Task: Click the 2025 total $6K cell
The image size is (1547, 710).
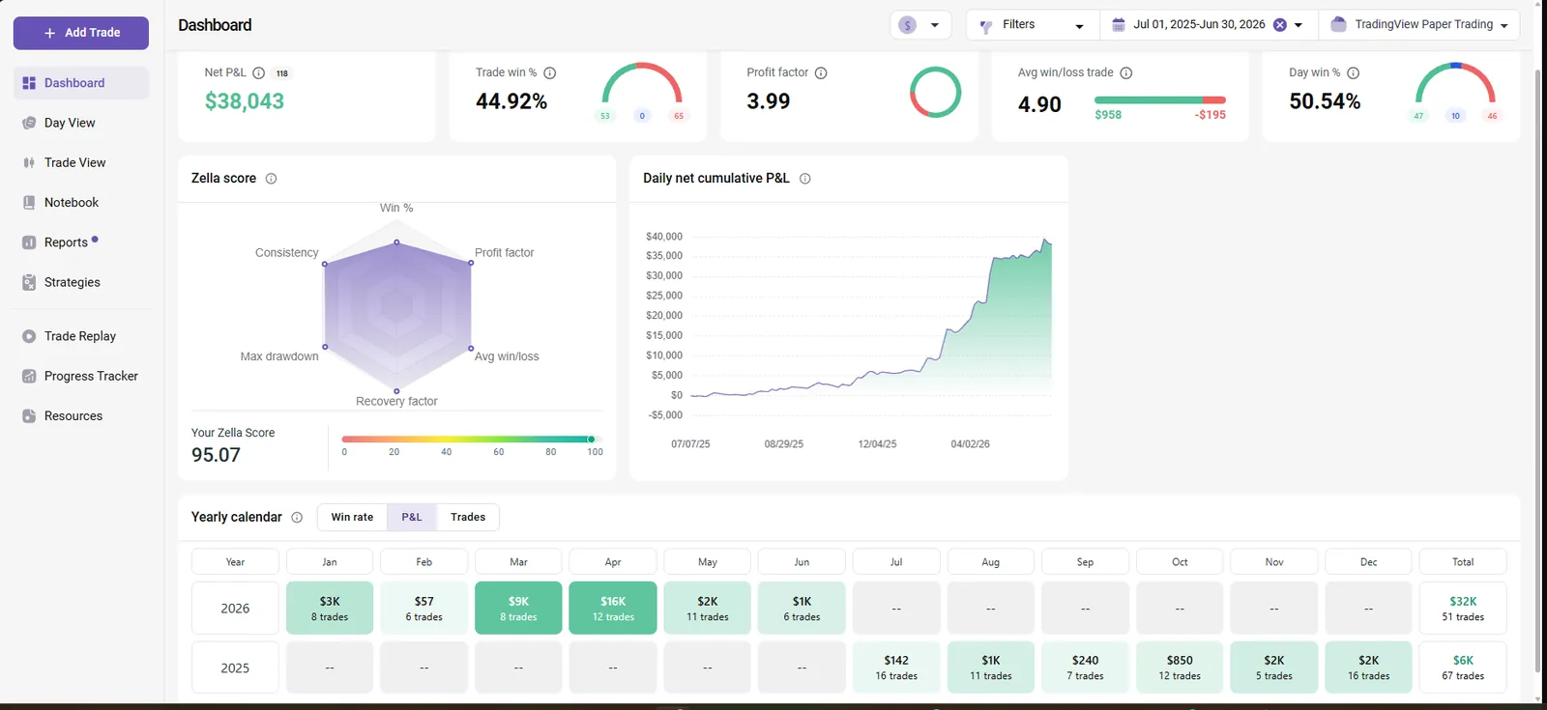Action: (1463, 667)
